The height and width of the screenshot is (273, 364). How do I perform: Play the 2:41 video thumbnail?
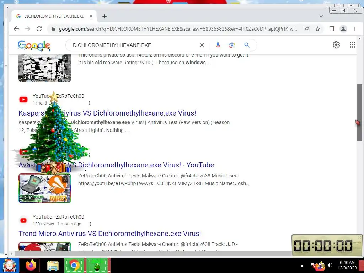point(45,68)
